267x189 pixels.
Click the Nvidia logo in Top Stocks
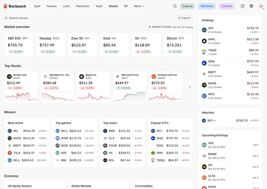point(9,76)
